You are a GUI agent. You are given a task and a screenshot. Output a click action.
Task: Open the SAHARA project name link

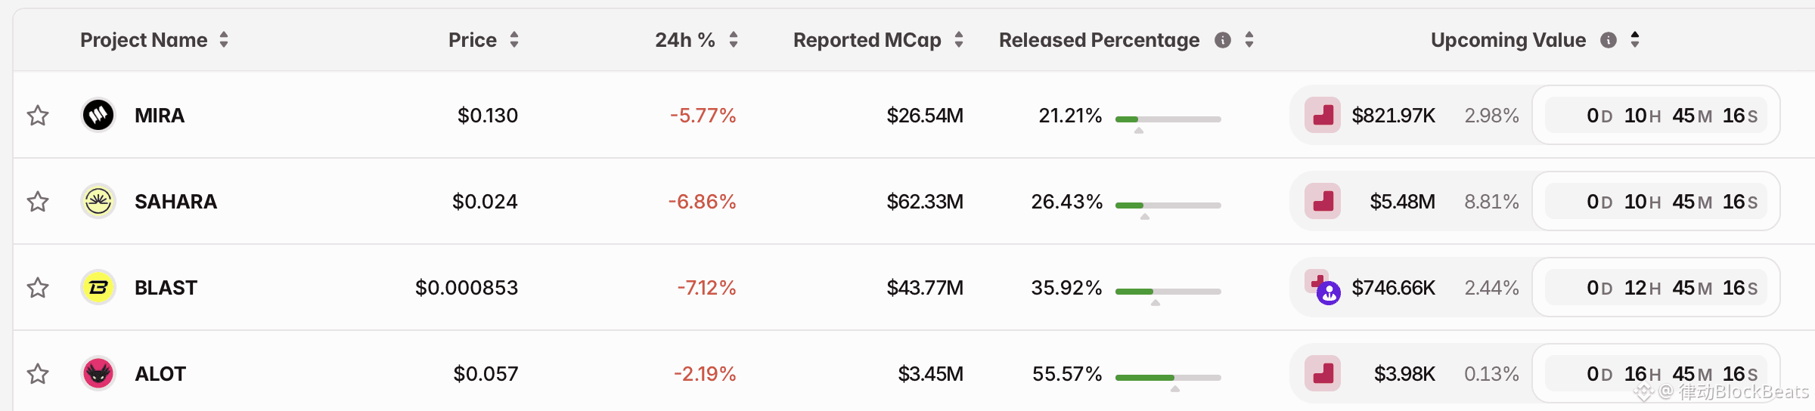click(x=175, y=202)
